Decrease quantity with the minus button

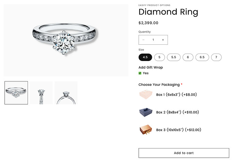tap(143, 40)
